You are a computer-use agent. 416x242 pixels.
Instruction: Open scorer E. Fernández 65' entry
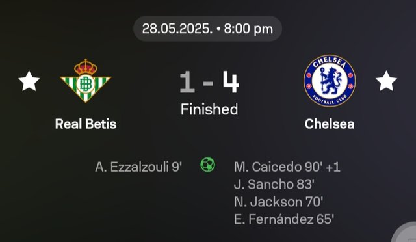pos(284,219)
